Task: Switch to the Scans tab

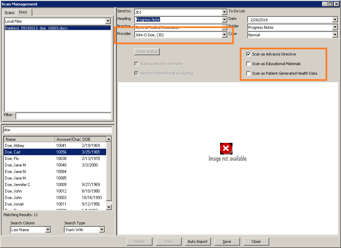Action: pos(10,13)
